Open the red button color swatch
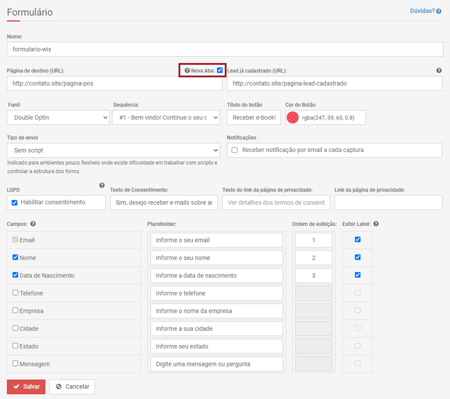 click(292, 117)
